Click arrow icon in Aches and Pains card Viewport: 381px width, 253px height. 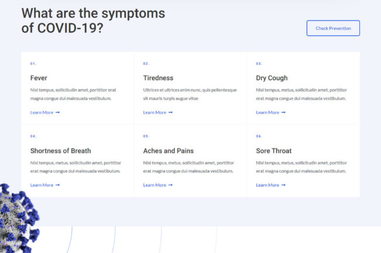[x=171, y=185]
